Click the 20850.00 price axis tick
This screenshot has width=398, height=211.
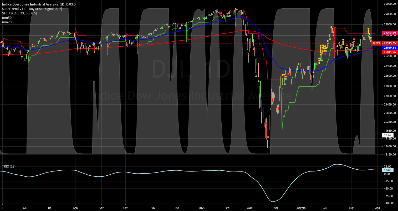pyautogui.click(x=390, y=113)
